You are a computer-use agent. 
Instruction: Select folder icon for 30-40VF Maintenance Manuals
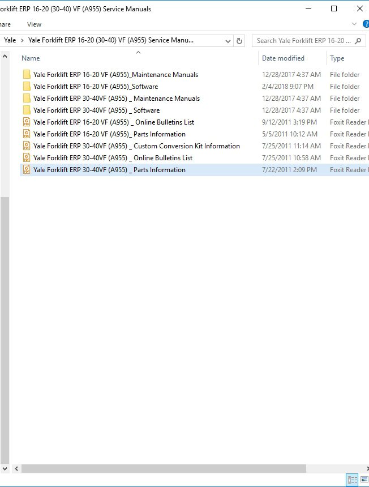tap(27, 99)
